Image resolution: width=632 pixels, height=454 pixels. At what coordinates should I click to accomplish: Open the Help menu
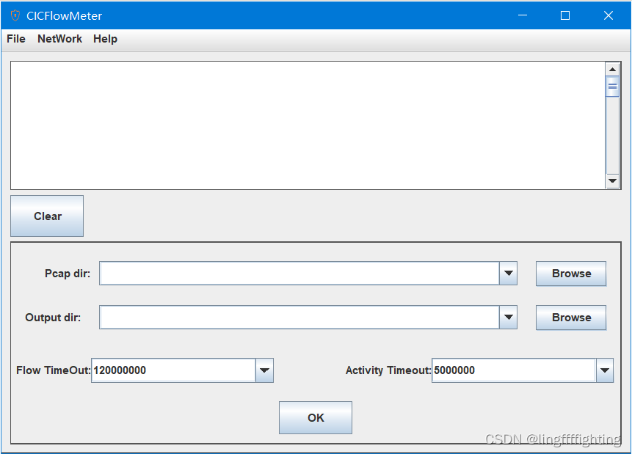tap(105, 39)
